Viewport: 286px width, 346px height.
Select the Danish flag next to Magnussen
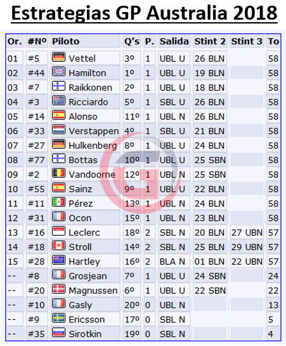[58, 289]
